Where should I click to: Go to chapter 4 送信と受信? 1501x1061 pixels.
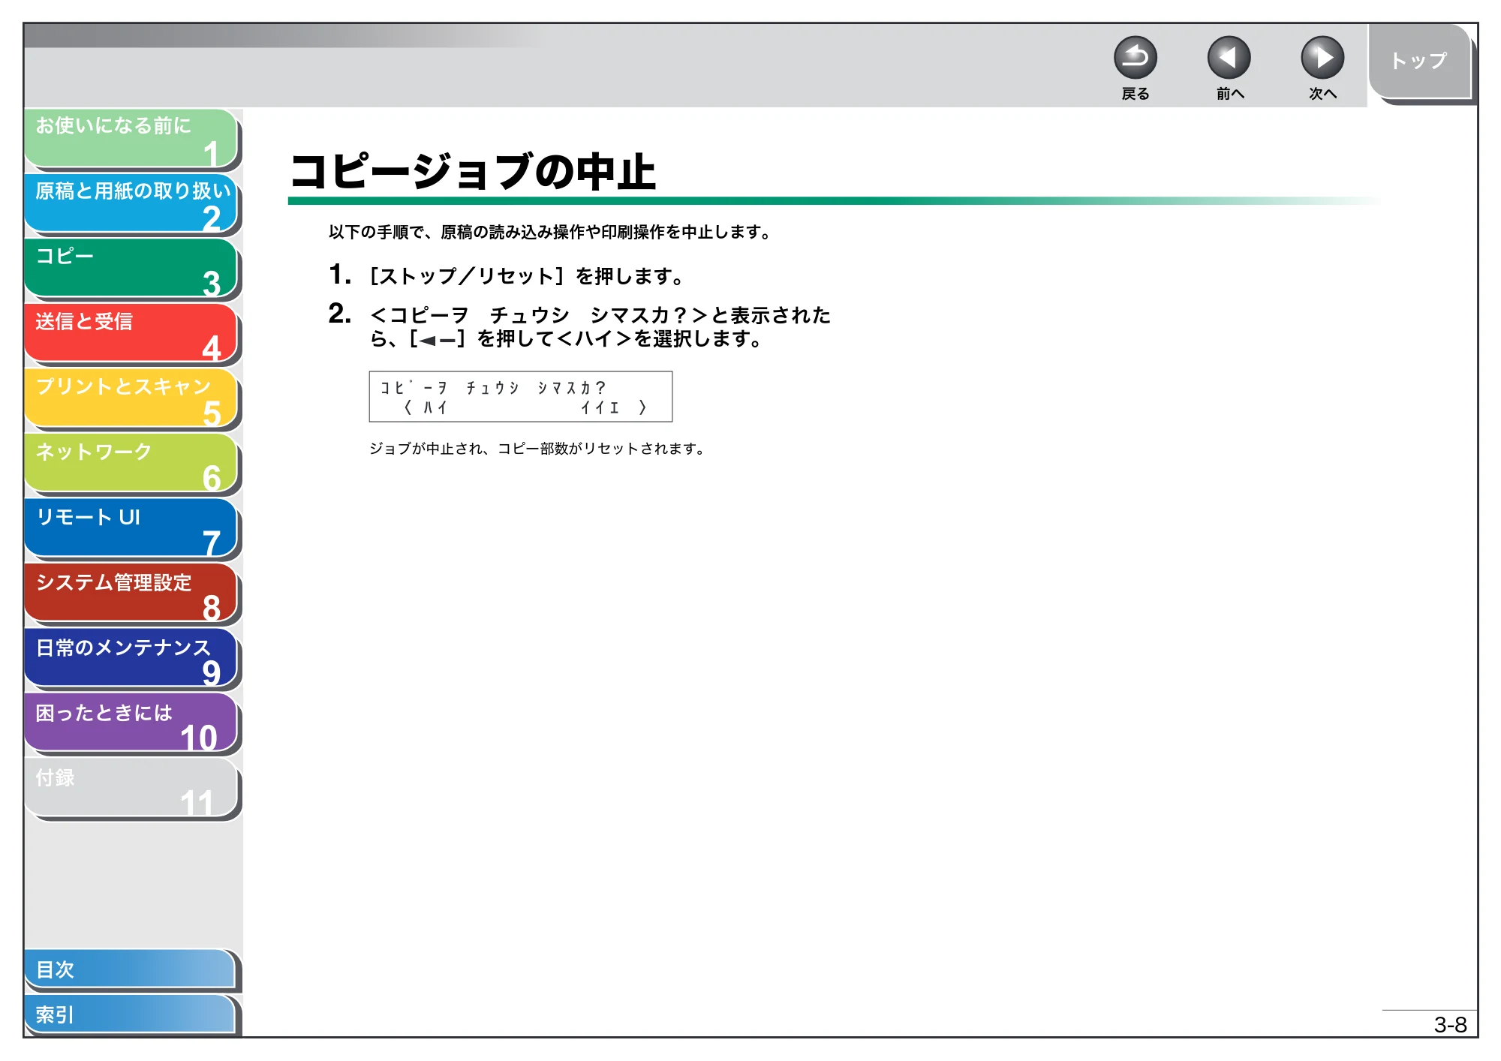pos(131,333)
